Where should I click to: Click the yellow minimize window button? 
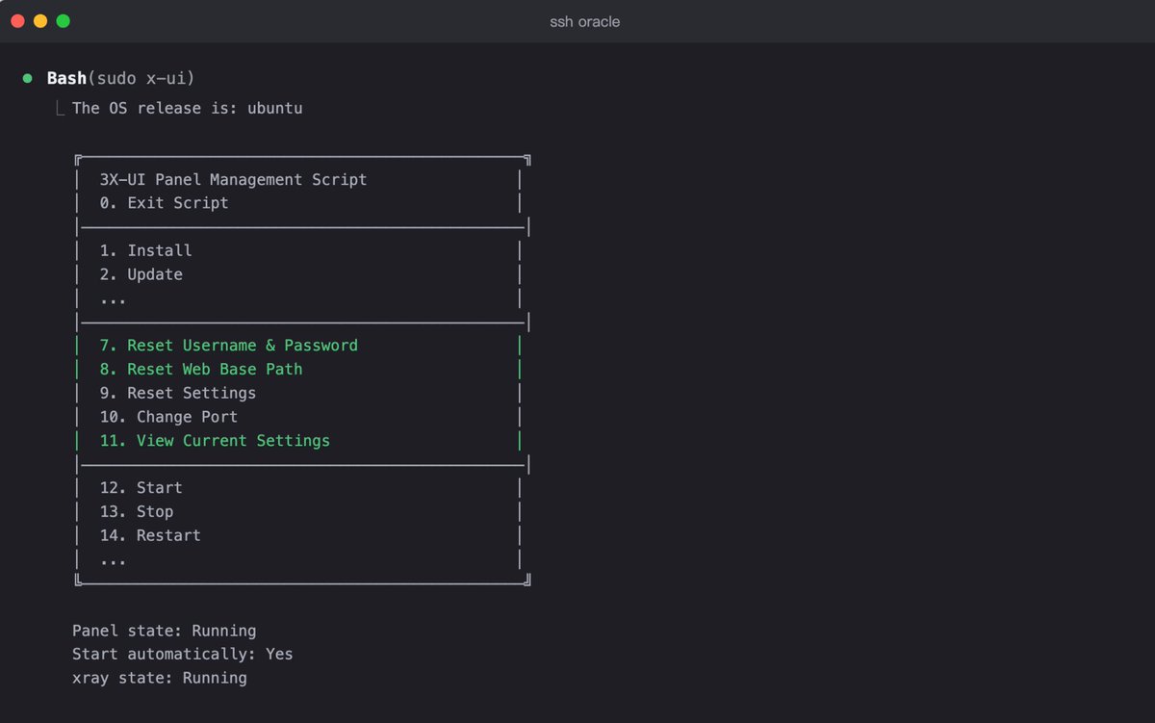click(x=40, y=21)
